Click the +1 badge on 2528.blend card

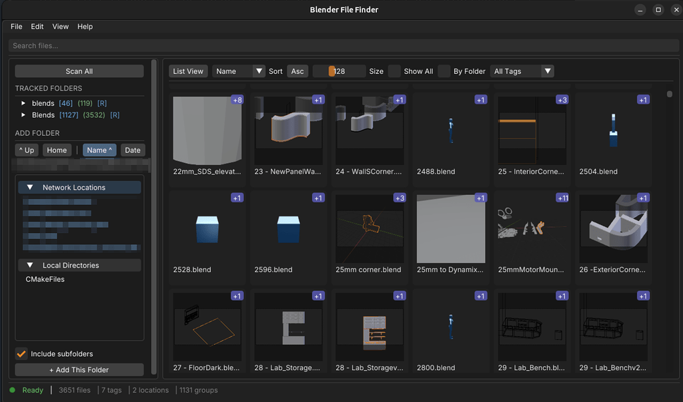tap(237, 198)
